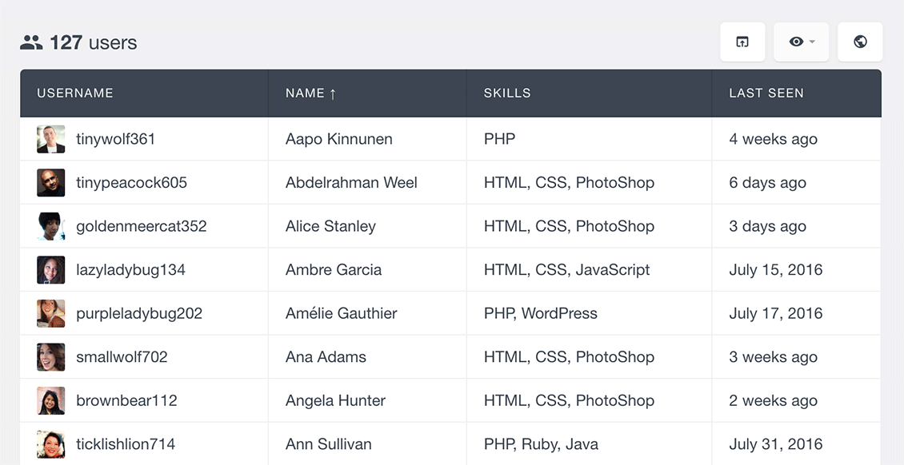Select the Ann Sullivan name cell
Screen dimensions: 904x465
tap(367, 443)
